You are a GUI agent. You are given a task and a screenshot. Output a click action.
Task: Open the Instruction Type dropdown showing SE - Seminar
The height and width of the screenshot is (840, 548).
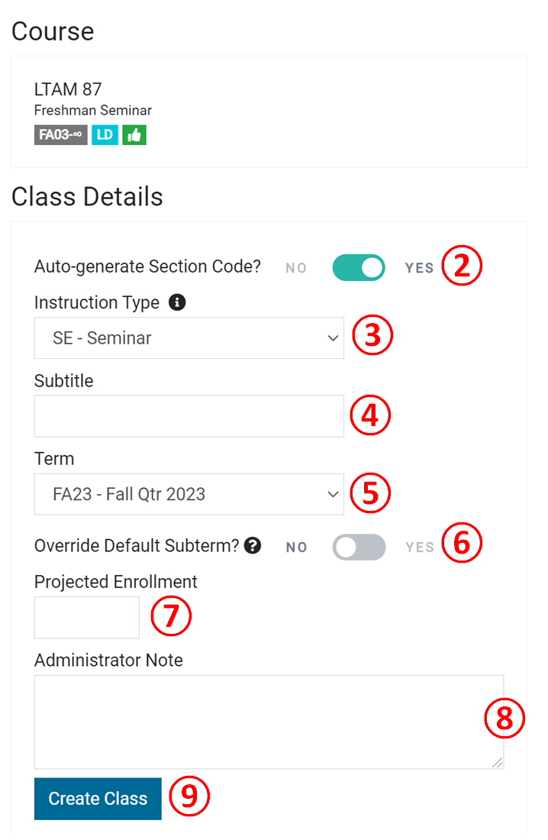click(x=189, y=338)
